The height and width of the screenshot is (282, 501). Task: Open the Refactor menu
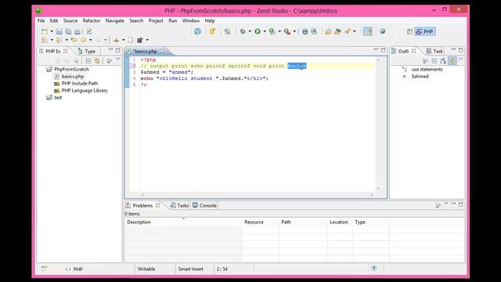[x=92, y=20]
